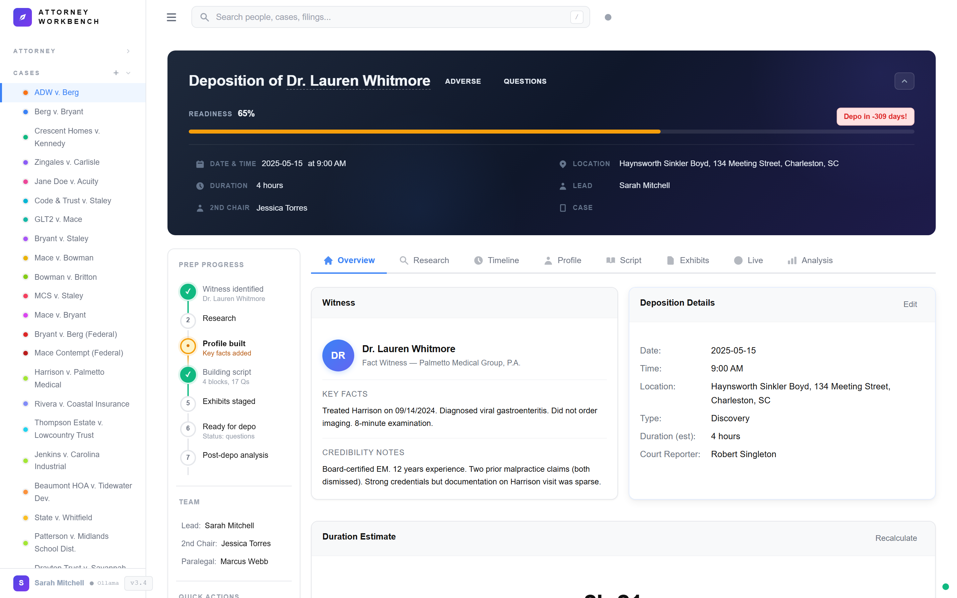Viewport: 957px width, 598px height.
Task: Toggle the Building script step checkmark
Action: click(x=188, y=374)
